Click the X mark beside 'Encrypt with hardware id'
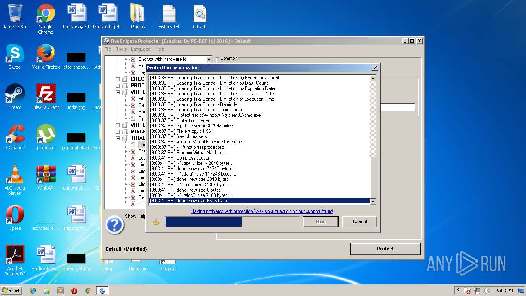 (x=133, y=59)
